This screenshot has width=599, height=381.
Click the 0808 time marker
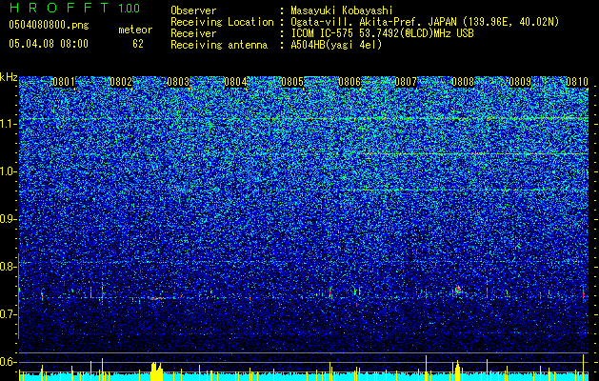click(x=463, y=82)
